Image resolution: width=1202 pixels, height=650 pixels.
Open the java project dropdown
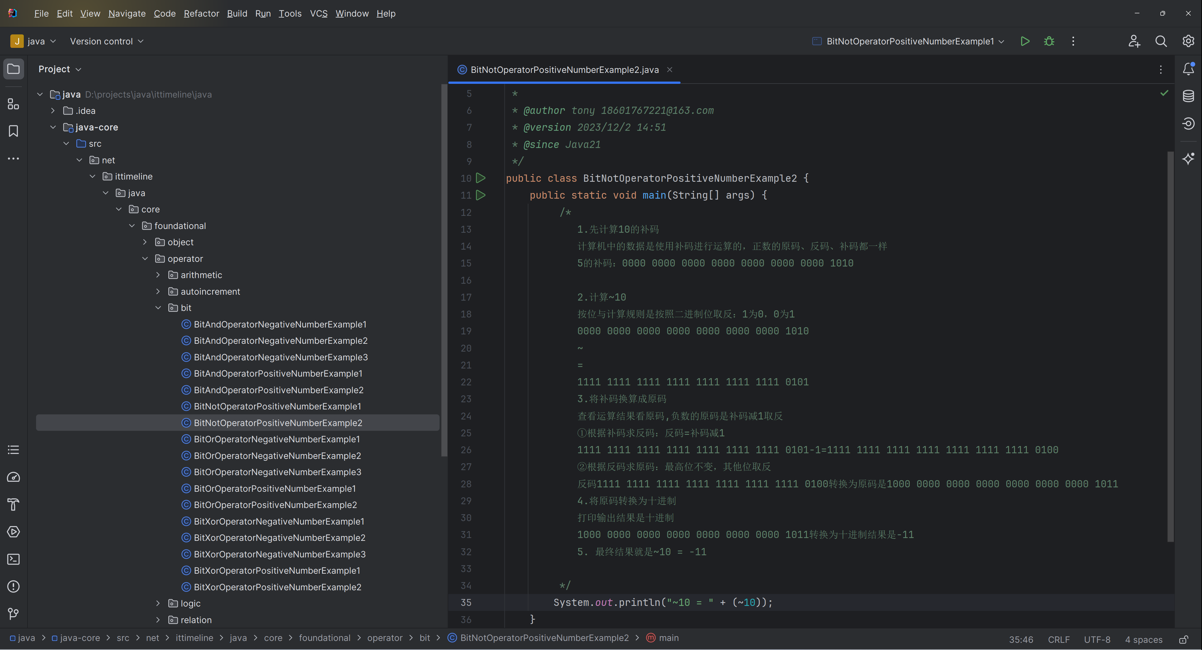[33, 41]
